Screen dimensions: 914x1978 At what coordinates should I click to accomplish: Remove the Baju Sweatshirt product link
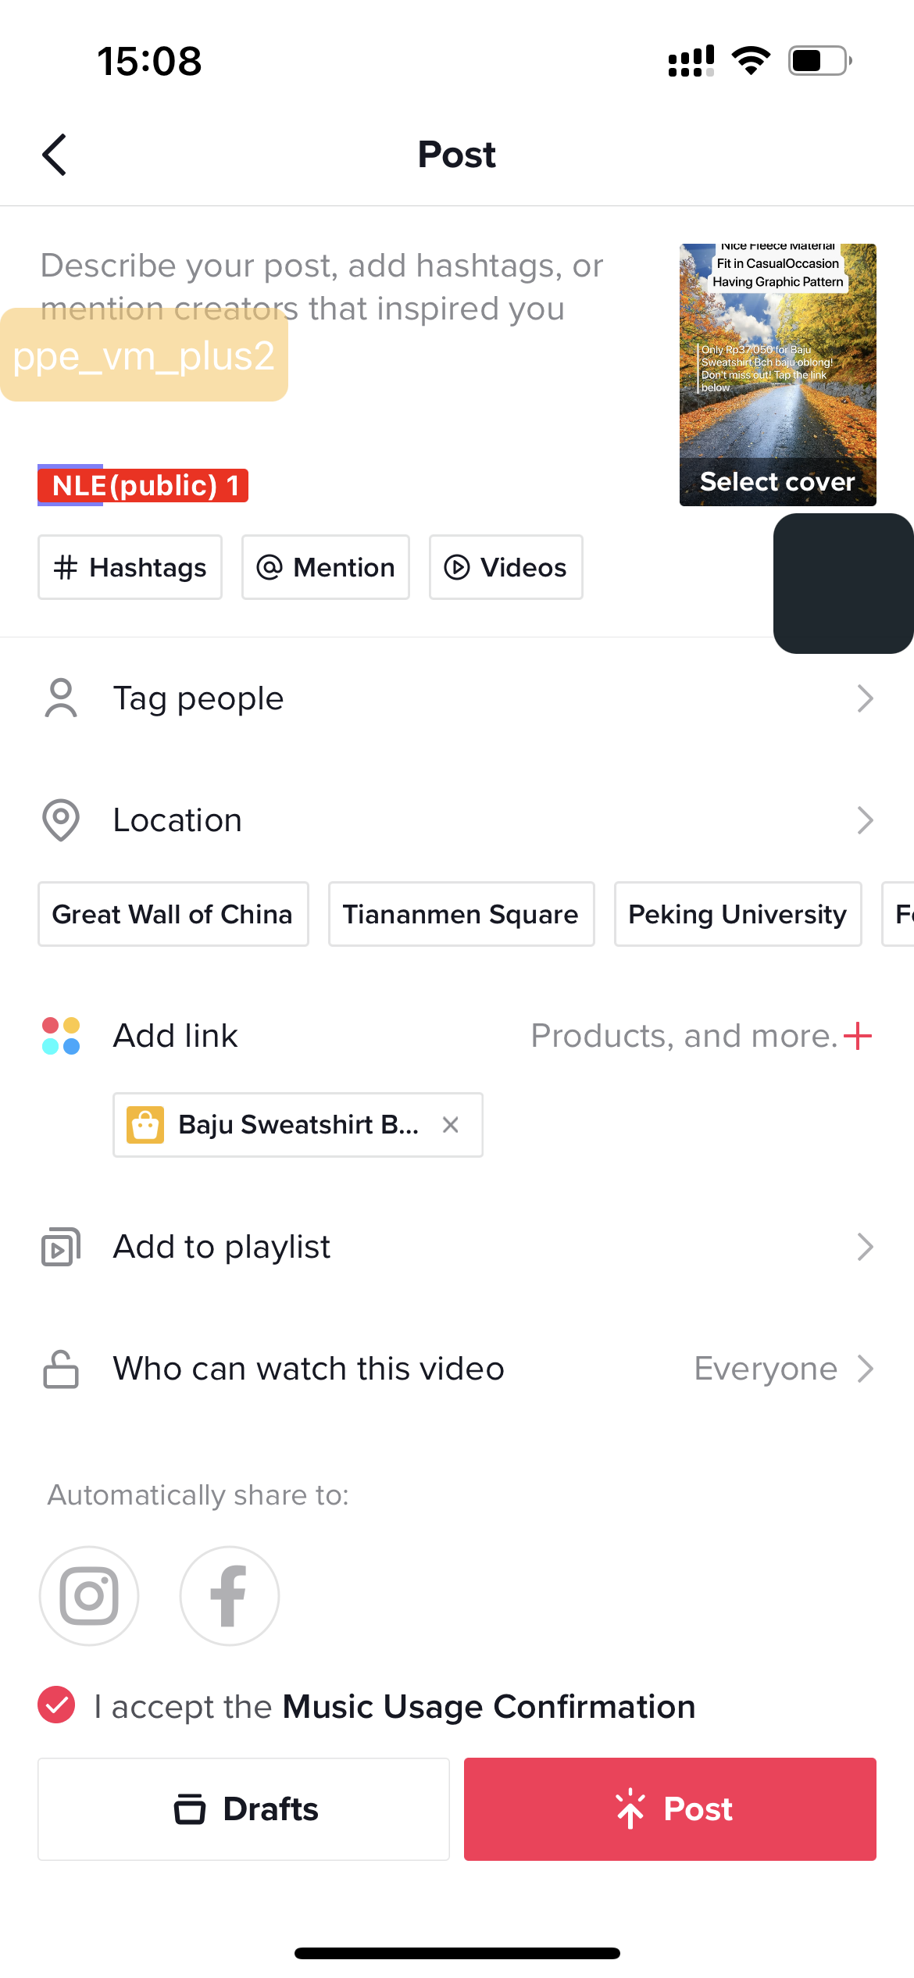tap(450, 1125)
